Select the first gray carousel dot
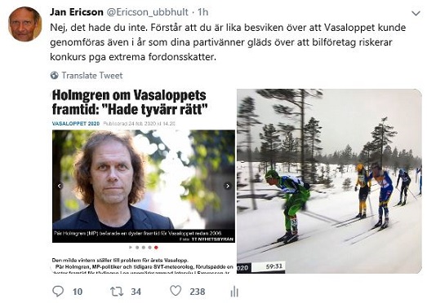This screenshot has width=427, height=303. [x=137, y=248]
